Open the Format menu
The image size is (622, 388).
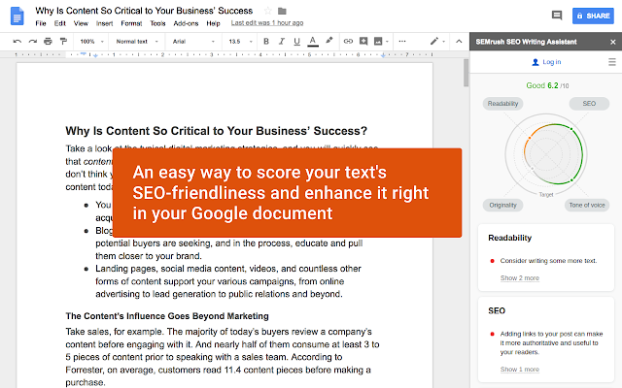(x=131, y=23)
